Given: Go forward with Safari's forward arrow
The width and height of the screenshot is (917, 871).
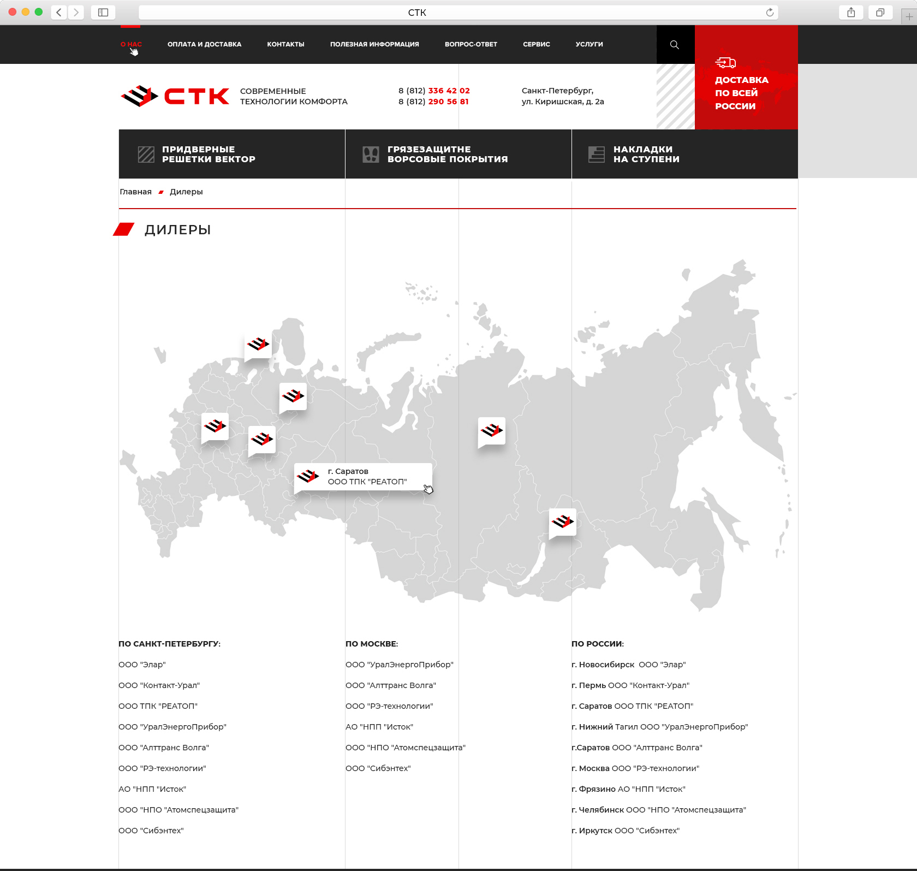Looking at the screenshot, I should pos(76,12).
